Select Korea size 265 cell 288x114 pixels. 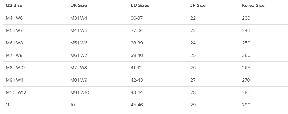point(246,68)
